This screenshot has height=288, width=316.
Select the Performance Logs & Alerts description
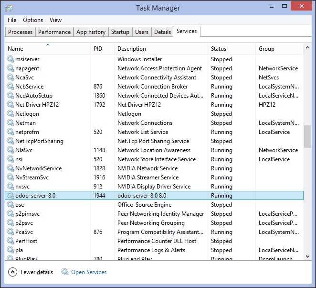(151, 250)
